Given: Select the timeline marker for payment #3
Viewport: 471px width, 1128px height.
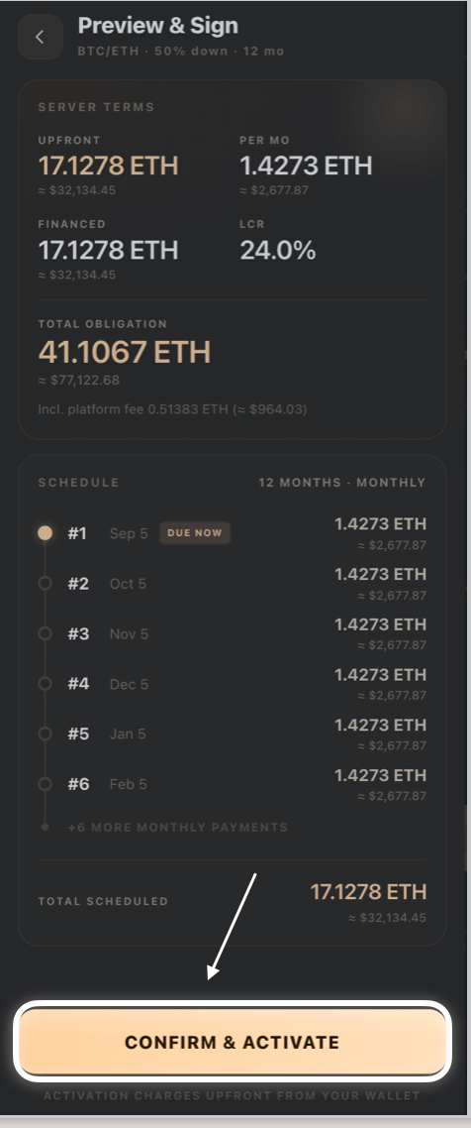Looking at the screenshot, I should [45, 633].
